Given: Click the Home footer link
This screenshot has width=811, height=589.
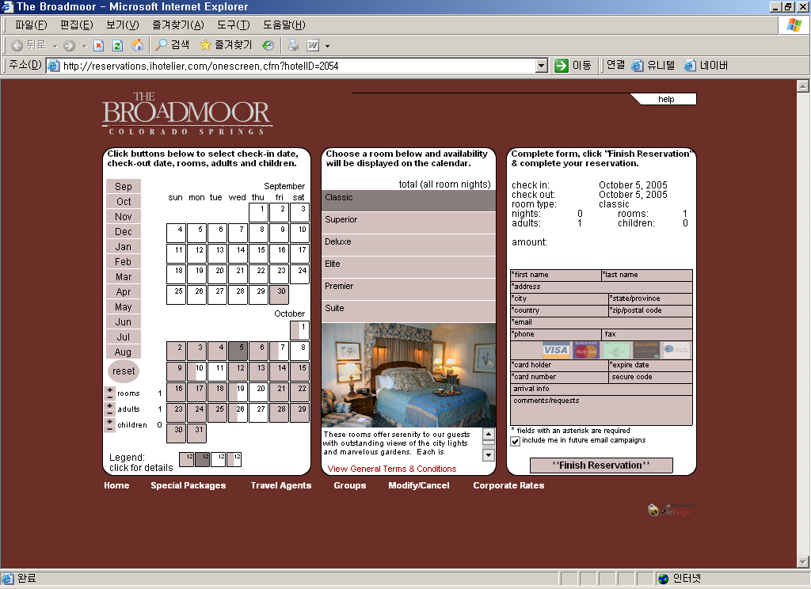Looking at the screenshot, I should click(116, 485).
